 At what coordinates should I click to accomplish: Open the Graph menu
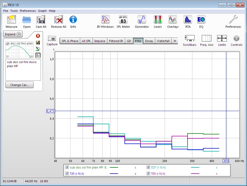pos(42,11)
